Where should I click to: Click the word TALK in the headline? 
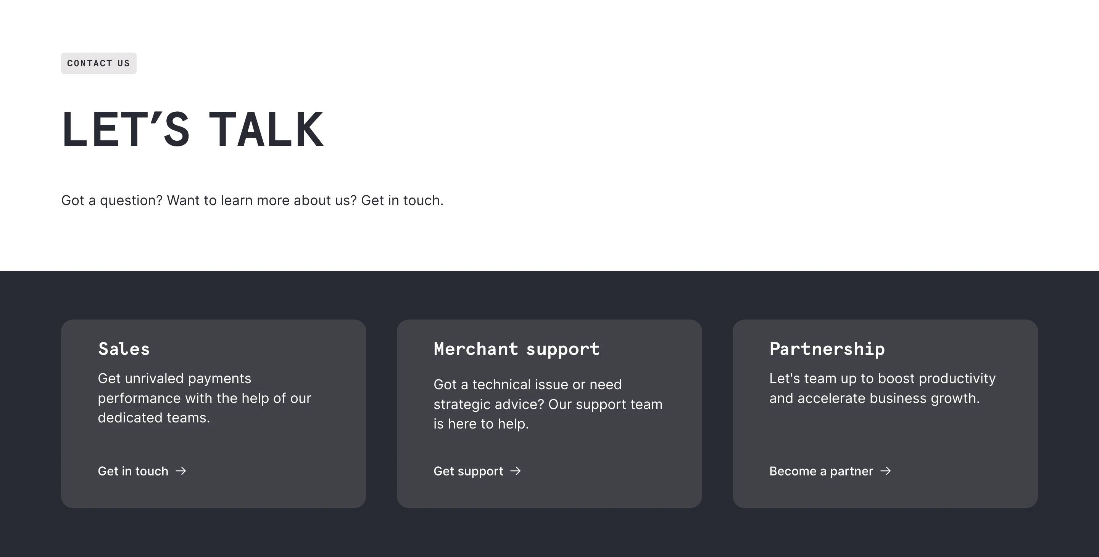click(x=266, y=130)
